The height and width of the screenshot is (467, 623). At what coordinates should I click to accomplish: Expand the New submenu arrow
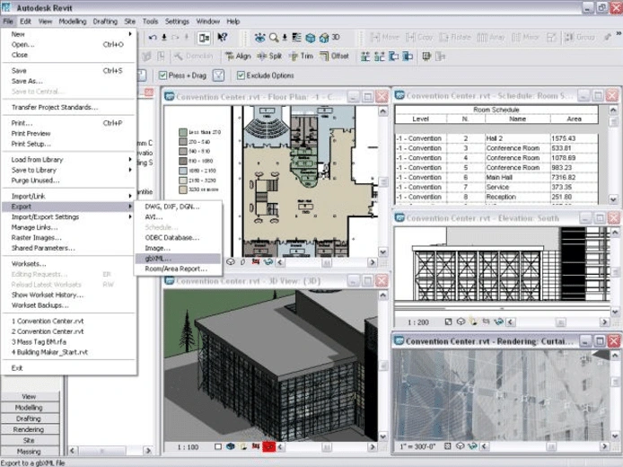coord(130,34)
